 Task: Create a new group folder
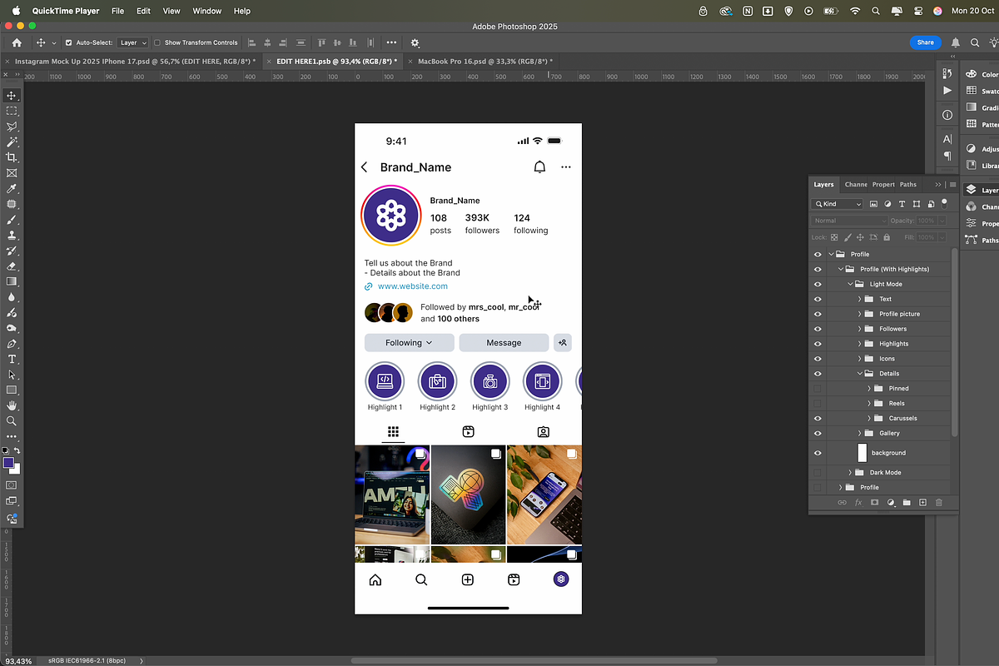907,503
